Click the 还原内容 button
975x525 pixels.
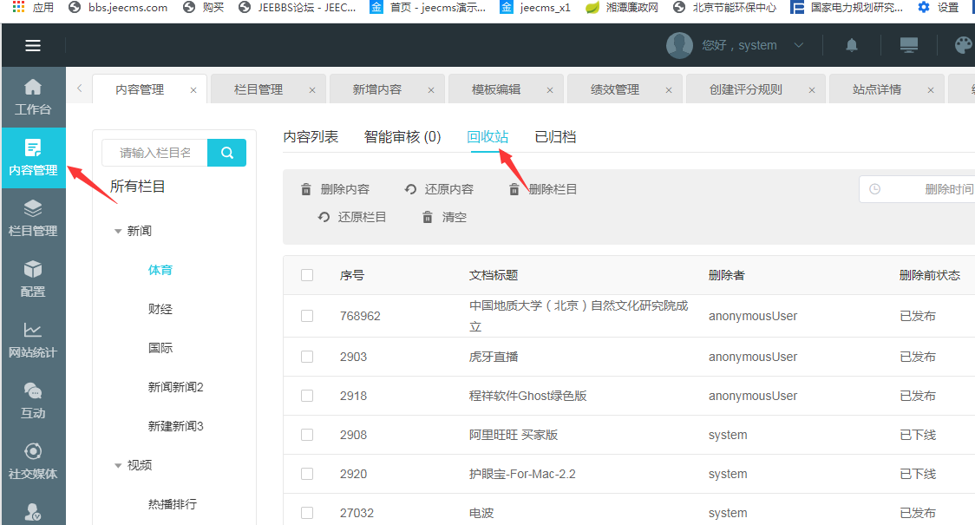[x=440, y=189]
